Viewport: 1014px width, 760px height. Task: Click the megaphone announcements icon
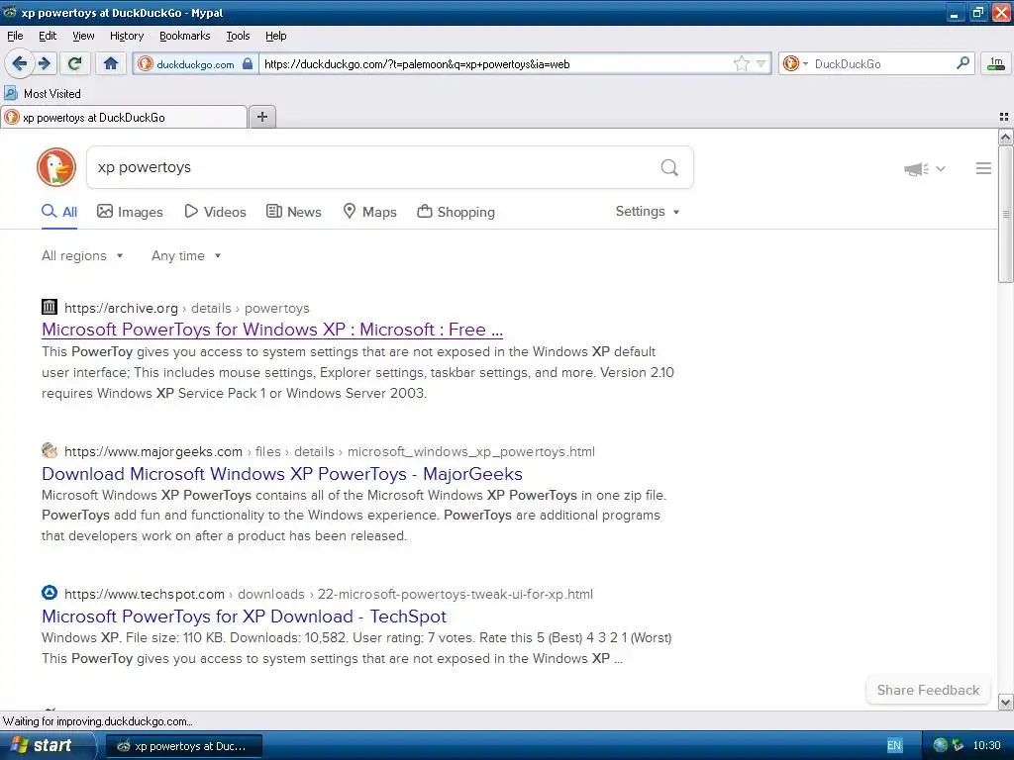(x=916, y=168)
